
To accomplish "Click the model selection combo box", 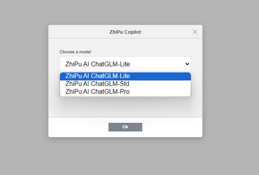I will tap(125, 64).
